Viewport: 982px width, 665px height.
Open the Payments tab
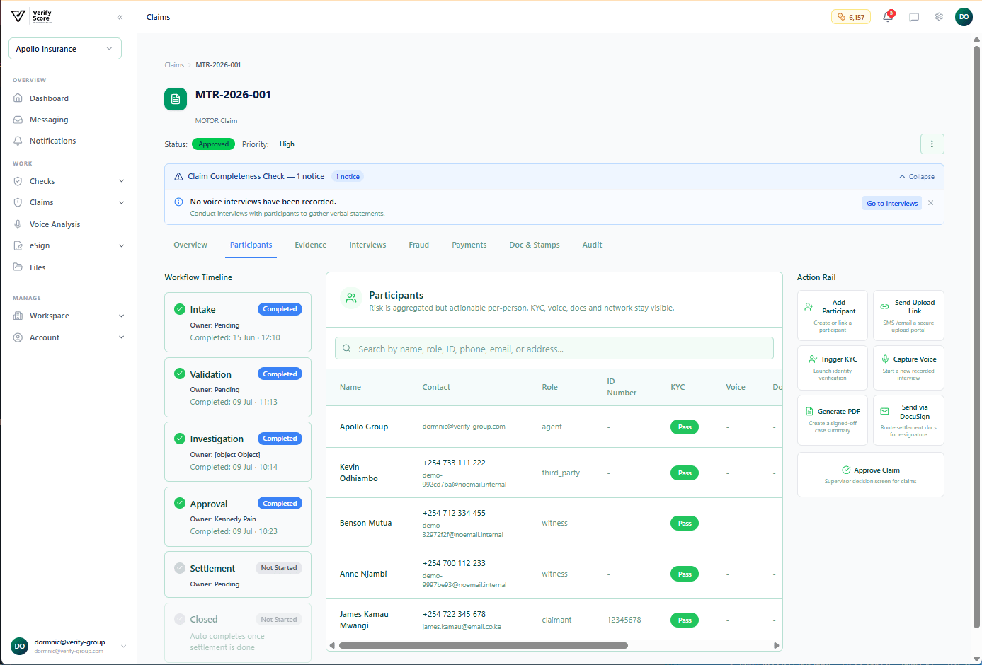pos(469,245)
